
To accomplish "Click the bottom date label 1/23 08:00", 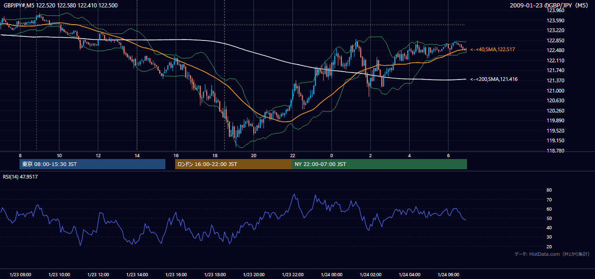I will pyautogui.click(x=20, y=275).
